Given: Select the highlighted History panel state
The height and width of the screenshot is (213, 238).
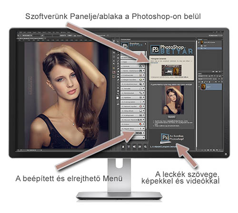Looking at the screenshot, I should [x=210, y=48].
